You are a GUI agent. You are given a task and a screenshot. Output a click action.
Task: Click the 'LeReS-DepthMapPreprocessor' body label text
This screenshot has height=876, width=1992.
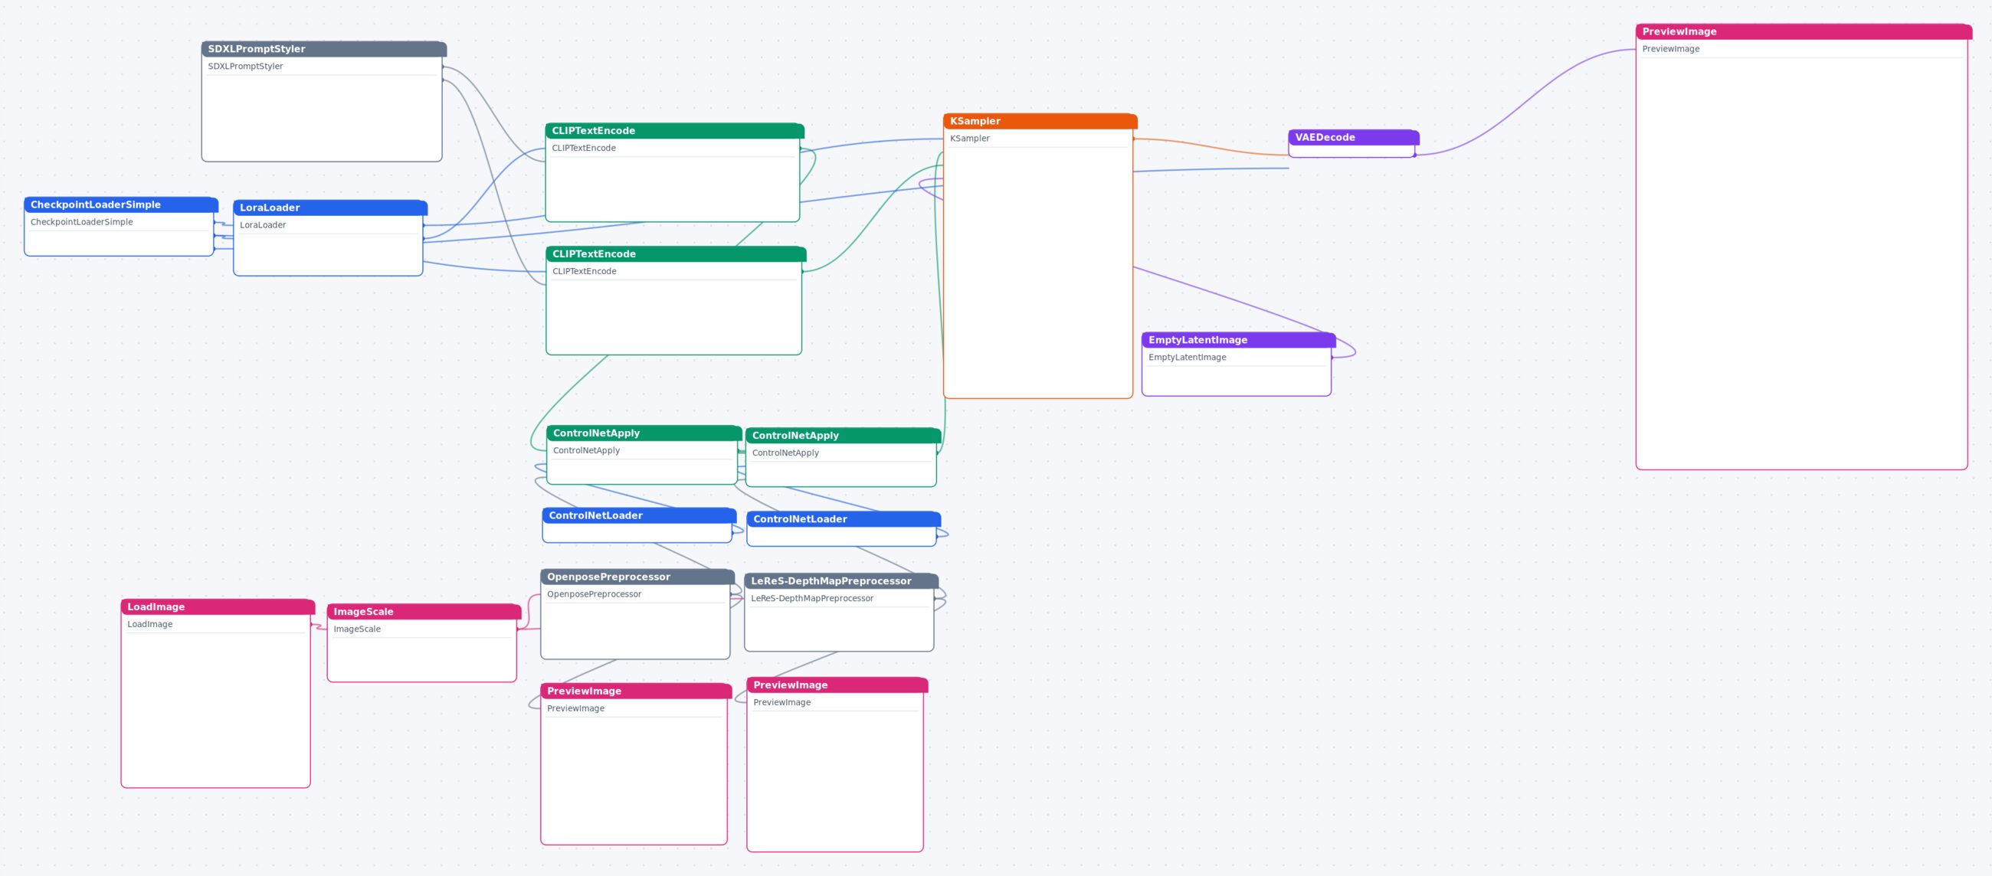tap(812, 599)
